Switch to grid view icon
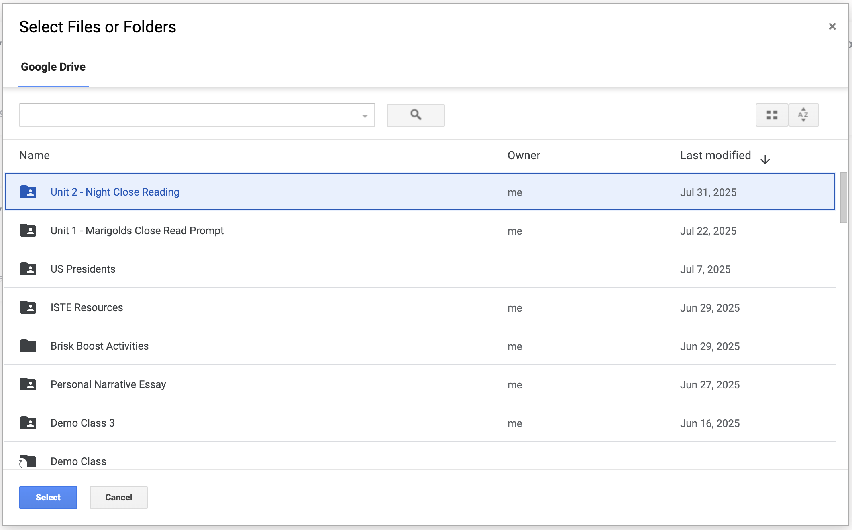852x530 pixels. [x=772, y=115]
